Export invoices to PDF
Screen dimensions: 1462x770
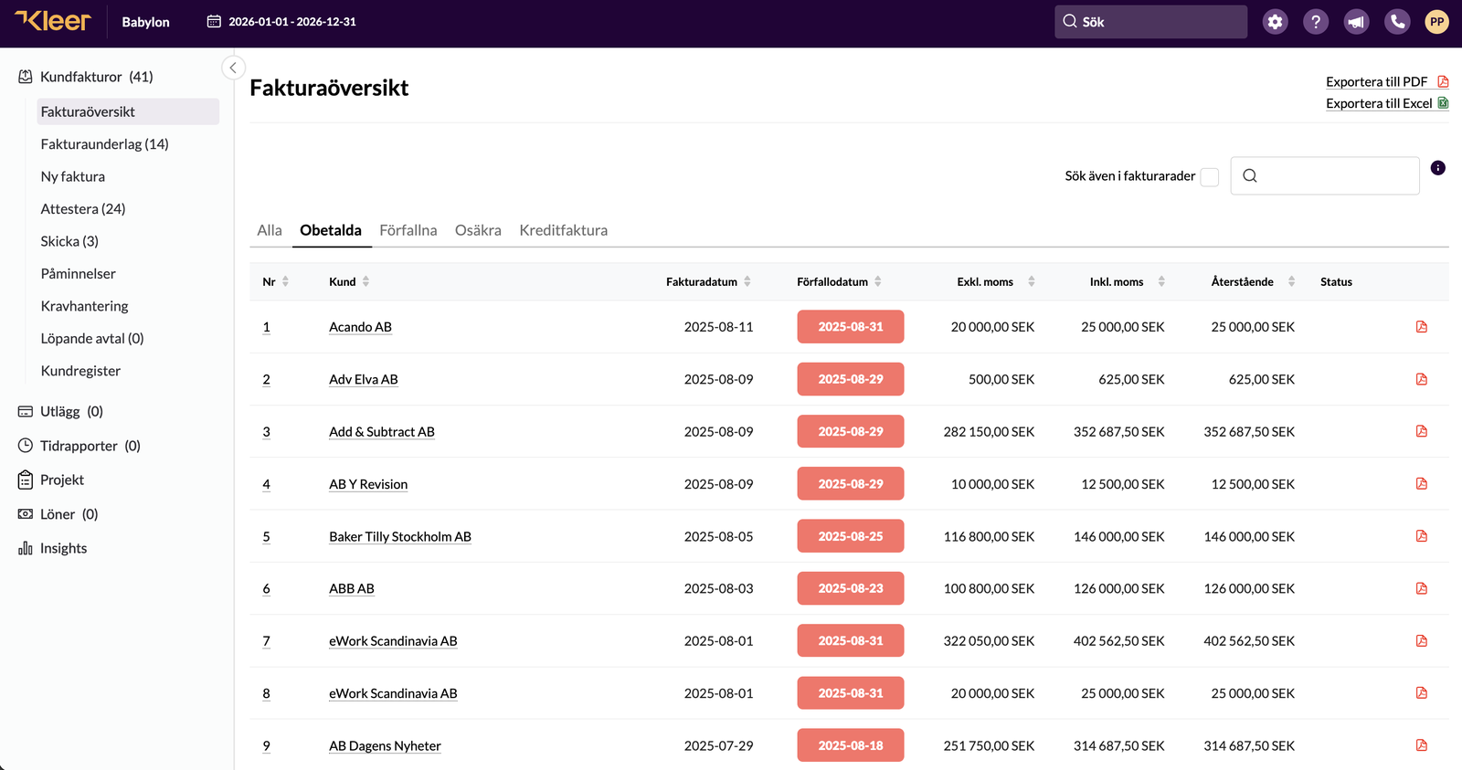1387,82
